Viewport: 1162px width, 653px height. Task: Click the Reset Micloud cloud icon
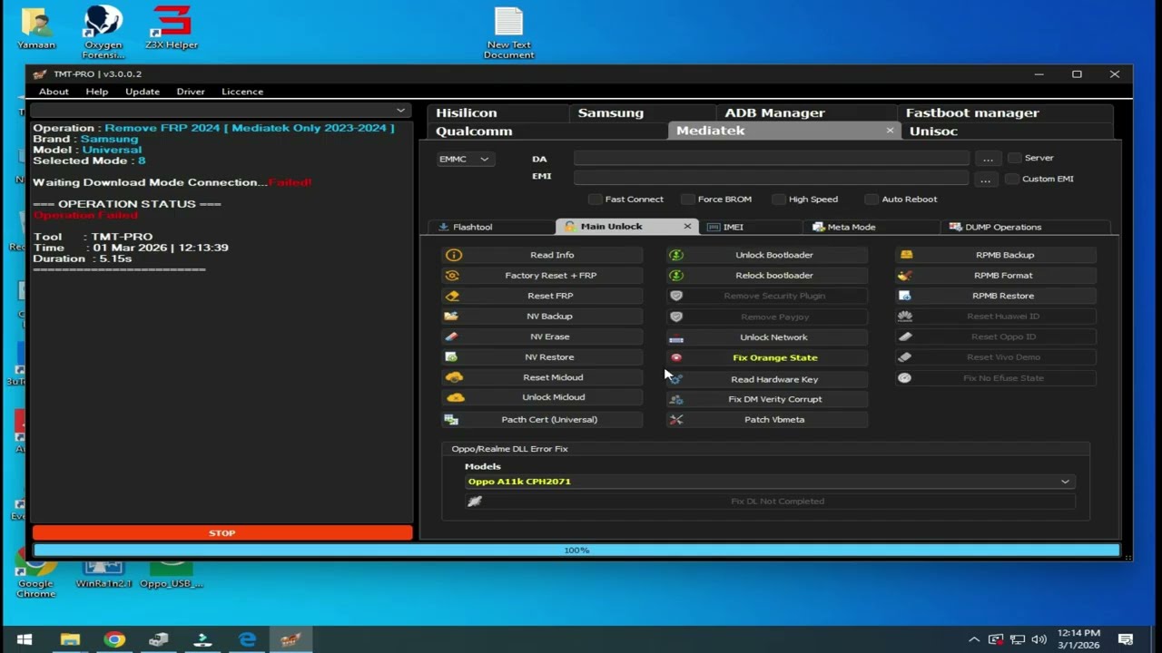click(x=454, y=377)
